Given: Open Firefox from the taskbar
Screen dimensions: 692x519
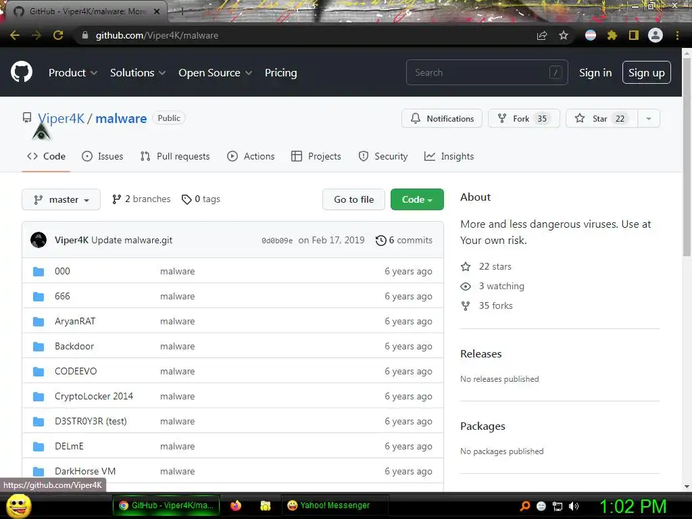Looking at the screenshot, I should point(236,505).
